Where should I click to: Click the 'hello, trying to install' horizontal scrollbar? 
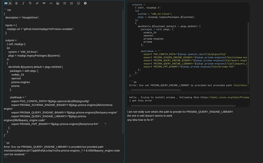click(x=183, y=106)
